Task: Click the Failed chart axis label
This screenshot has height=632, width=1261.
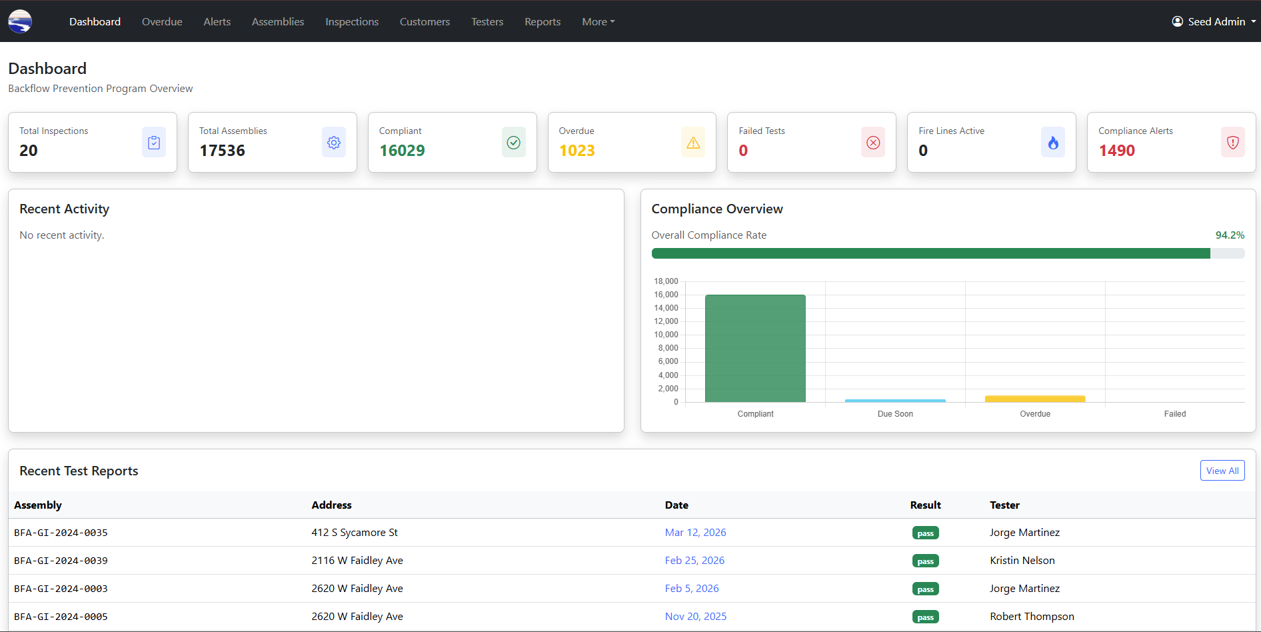Action: (x=1175, y=414)
